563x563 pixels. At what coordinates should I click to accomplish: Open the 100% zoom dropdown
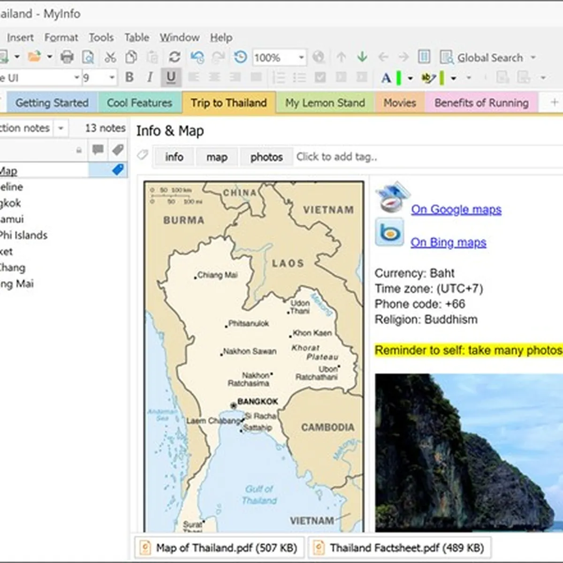click(301, 58)
